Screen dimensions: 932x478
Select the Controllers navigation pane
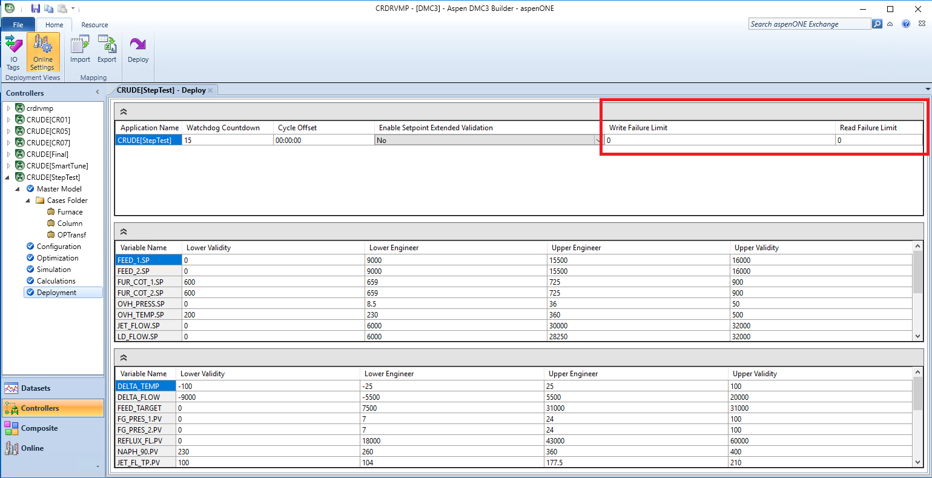(x=53, y=408)
